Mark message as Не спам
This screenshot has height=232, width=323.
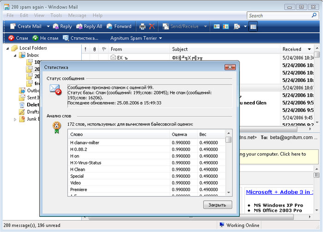click(45, 38)
